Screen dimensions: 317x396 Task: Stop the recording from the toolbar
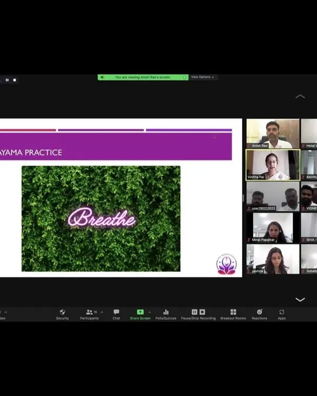202,312
